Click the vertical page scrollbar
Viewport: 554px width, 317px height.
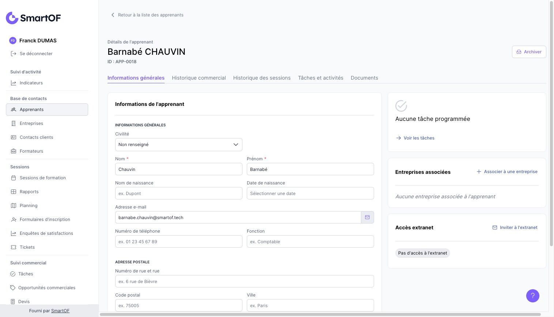pos(551,124)
